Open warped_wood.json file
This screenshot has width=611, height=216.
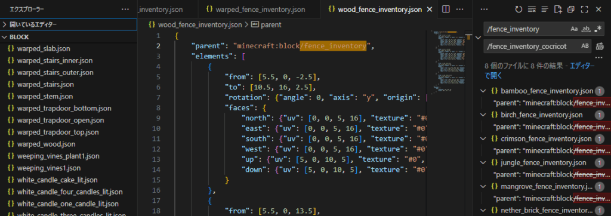click(46, 144)
